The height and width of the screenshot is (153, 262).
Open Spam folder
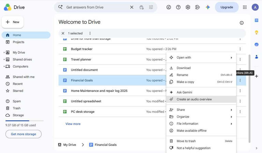17,101
